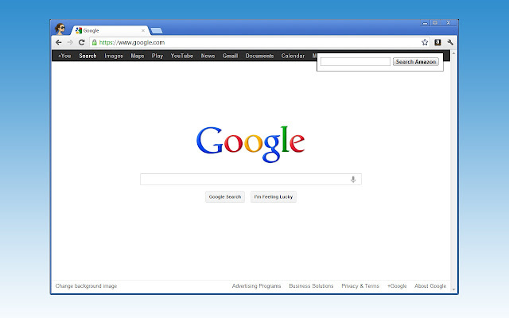Viewport: 509px width, 318px height.
Task: Select the Google tab
Action: pyautogui.click(x=111, y=30)
